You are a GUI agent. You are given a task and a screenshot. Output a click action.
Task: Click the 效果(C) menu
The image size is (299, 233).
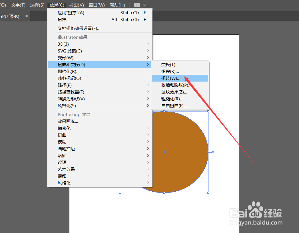tap(57, 5)
